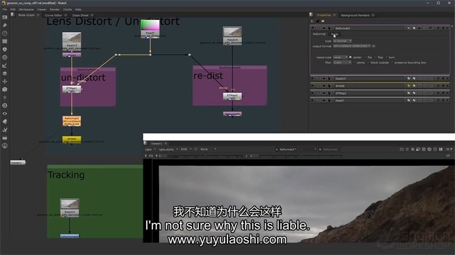Float the Reformat3 properties panel
The width and height of the screenshot is (455, 255).
pos(443,28)
